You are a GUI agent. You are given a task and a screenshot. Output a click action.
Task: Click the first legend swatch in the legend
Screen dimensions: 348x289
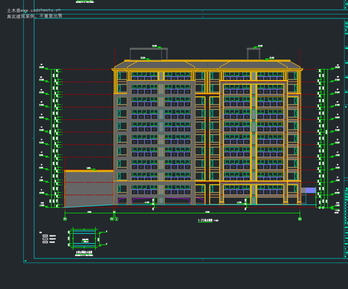pyautogui.click(x=45, y=236)
